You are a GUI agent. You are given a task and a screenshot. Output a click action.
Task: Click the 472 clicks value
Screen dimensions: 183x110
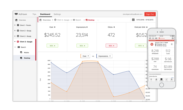pos(111,35)
